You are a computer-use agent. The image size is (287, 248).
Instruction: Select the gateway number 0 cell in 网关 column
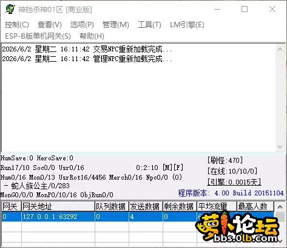[12, 217]
